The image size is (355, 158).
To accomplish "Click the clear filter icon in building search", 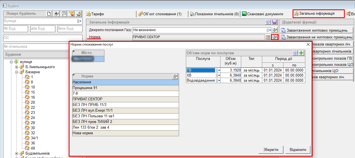I will pyautogui.click(x=71, y=14).
